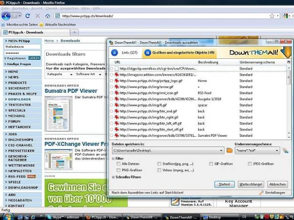The height and width of the screenshot is (220, 294).
Task: Click the Grafiken und eingebettete Objekte icon
Action: (148, 53)
